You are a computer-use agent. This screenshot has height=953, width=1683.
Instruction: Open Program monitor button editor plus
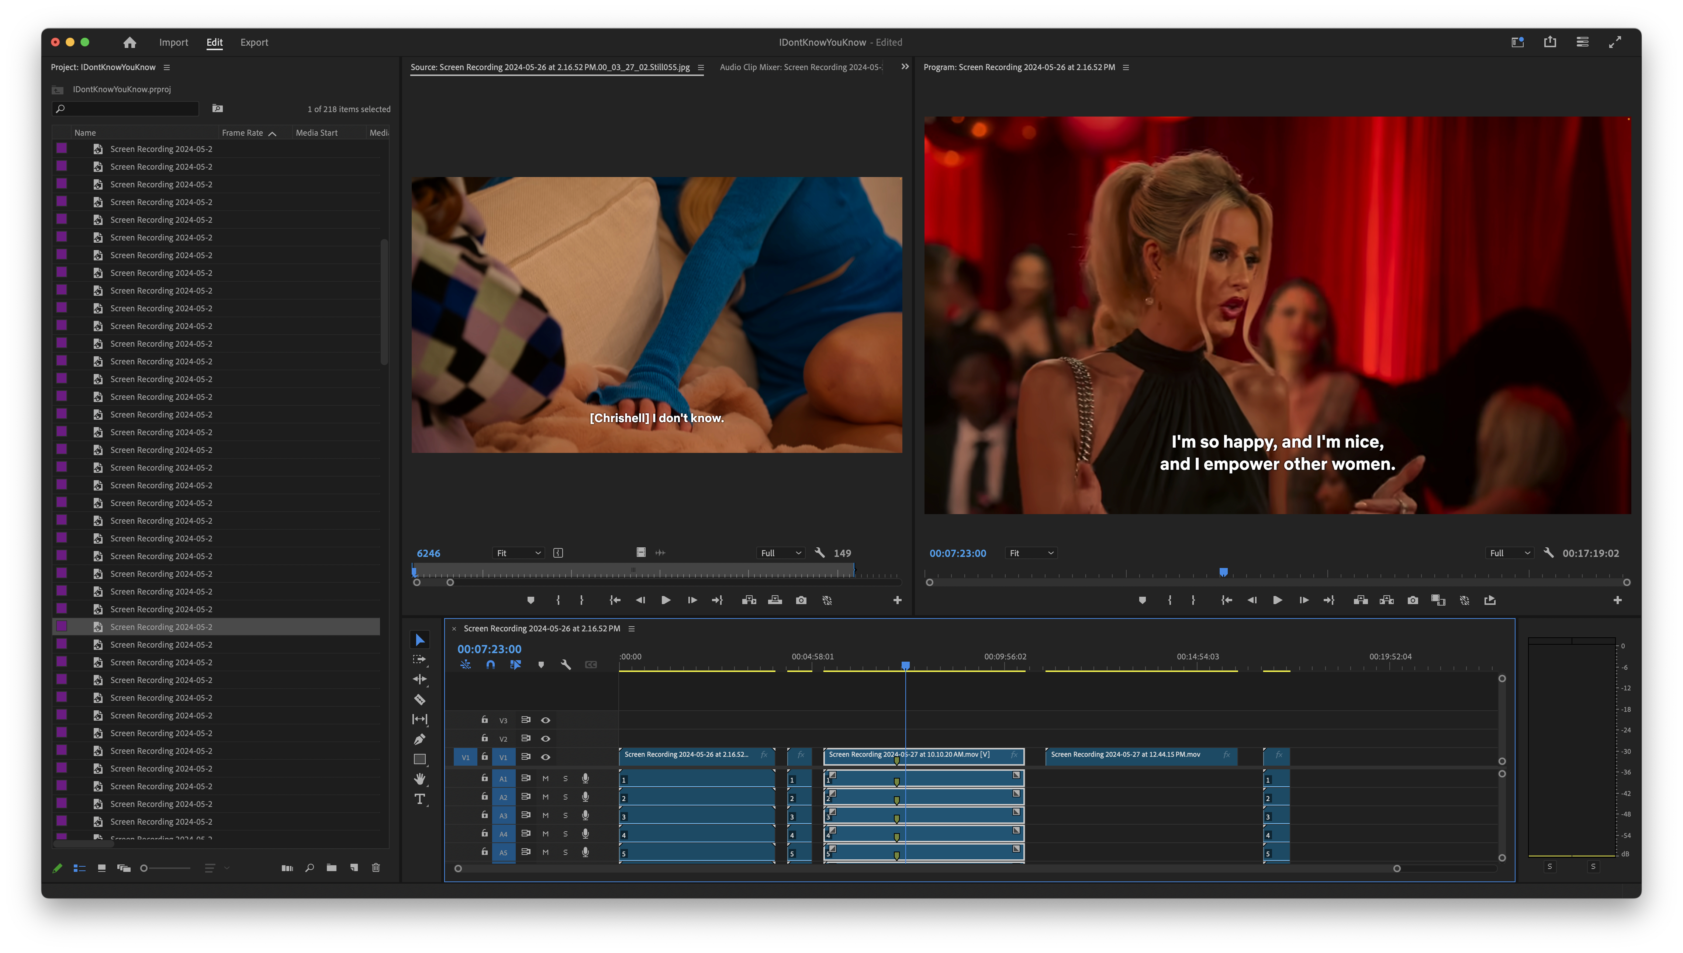coord(1617,600)
